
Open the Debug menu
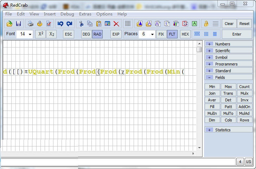click(x=67, y=14)
